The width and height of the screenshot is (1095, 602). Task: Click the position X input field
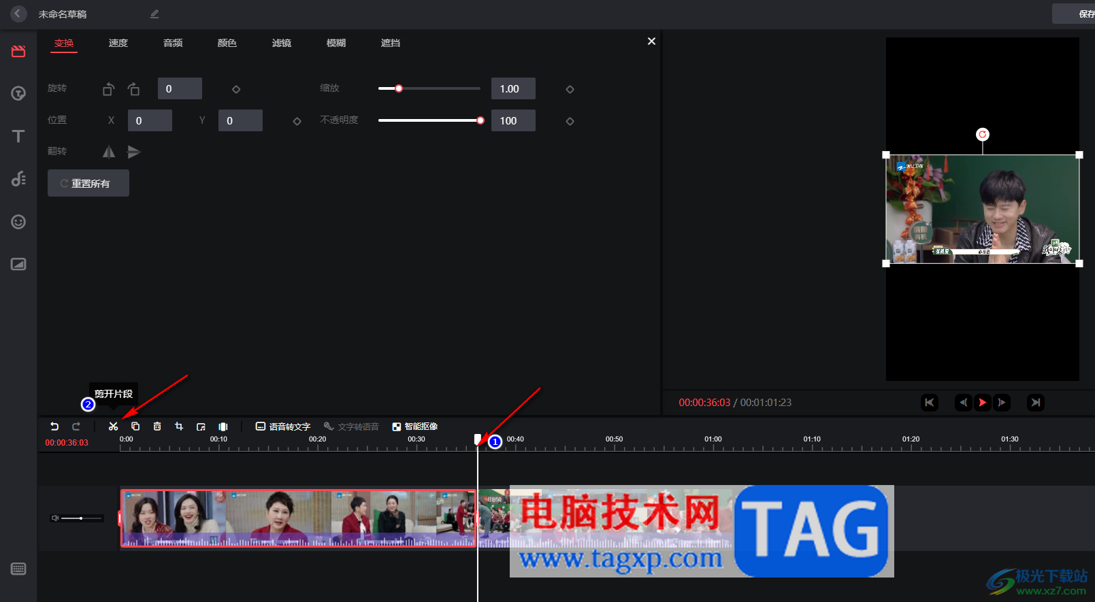(150, 120)
